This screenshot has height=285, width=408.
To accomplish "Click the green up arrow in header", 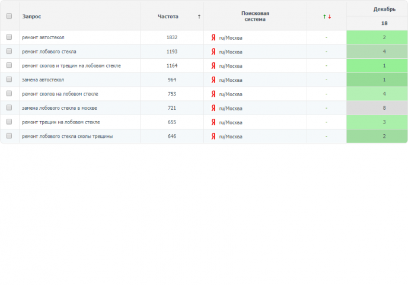I will coord(324,17).
